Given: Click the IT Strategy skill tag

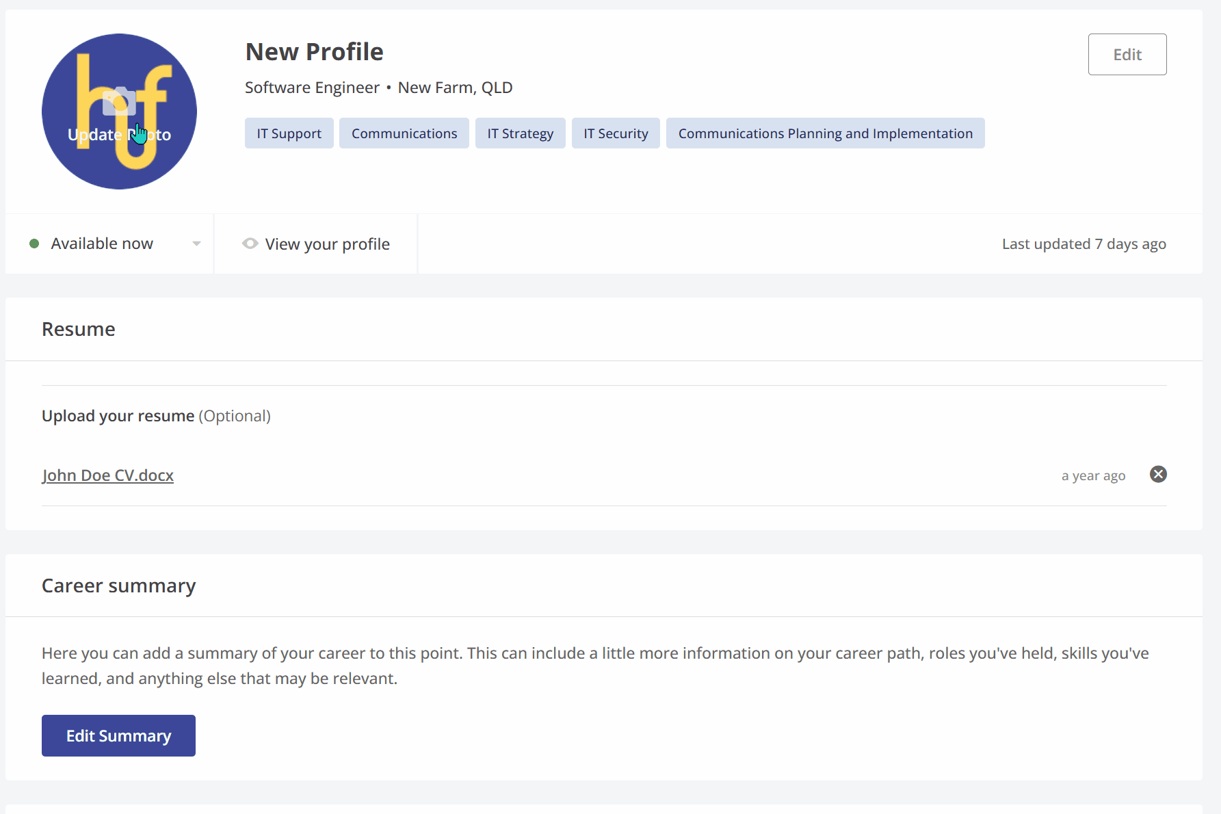Looking at the screenshot, I should pyautogui.click(x=520, y=133).
